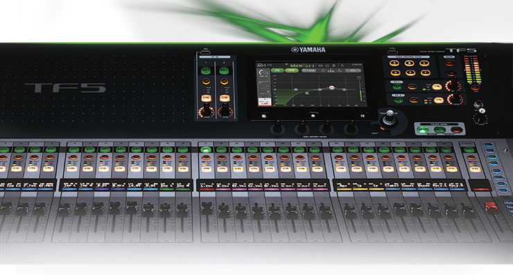
Task: Toggle the FX1 return ON button
Action: click(x=437, y=87)
